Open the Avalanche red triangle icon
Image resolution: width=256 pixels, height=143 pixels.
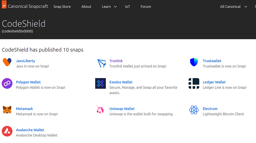[7, 131]
